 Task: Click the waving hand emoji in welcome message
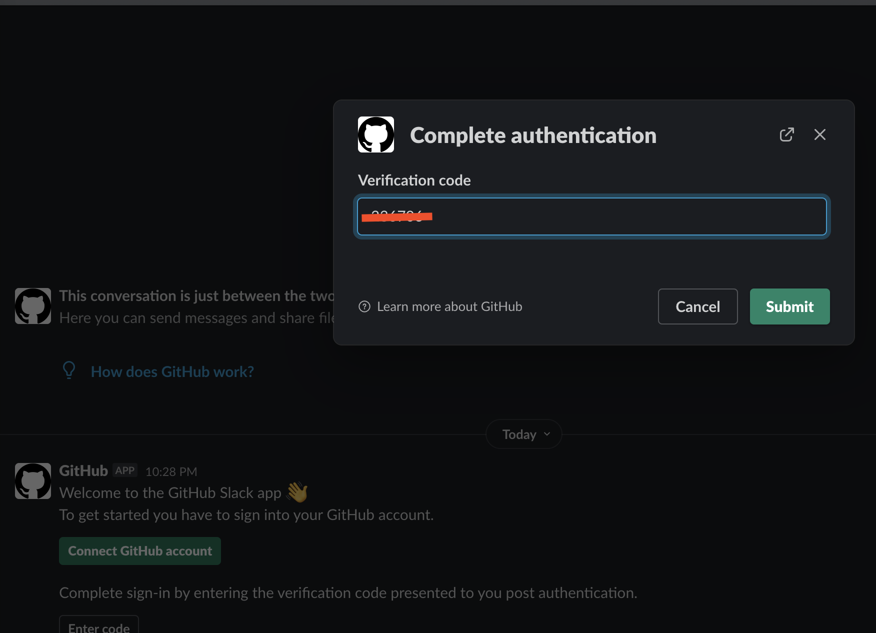click(297, 492)
